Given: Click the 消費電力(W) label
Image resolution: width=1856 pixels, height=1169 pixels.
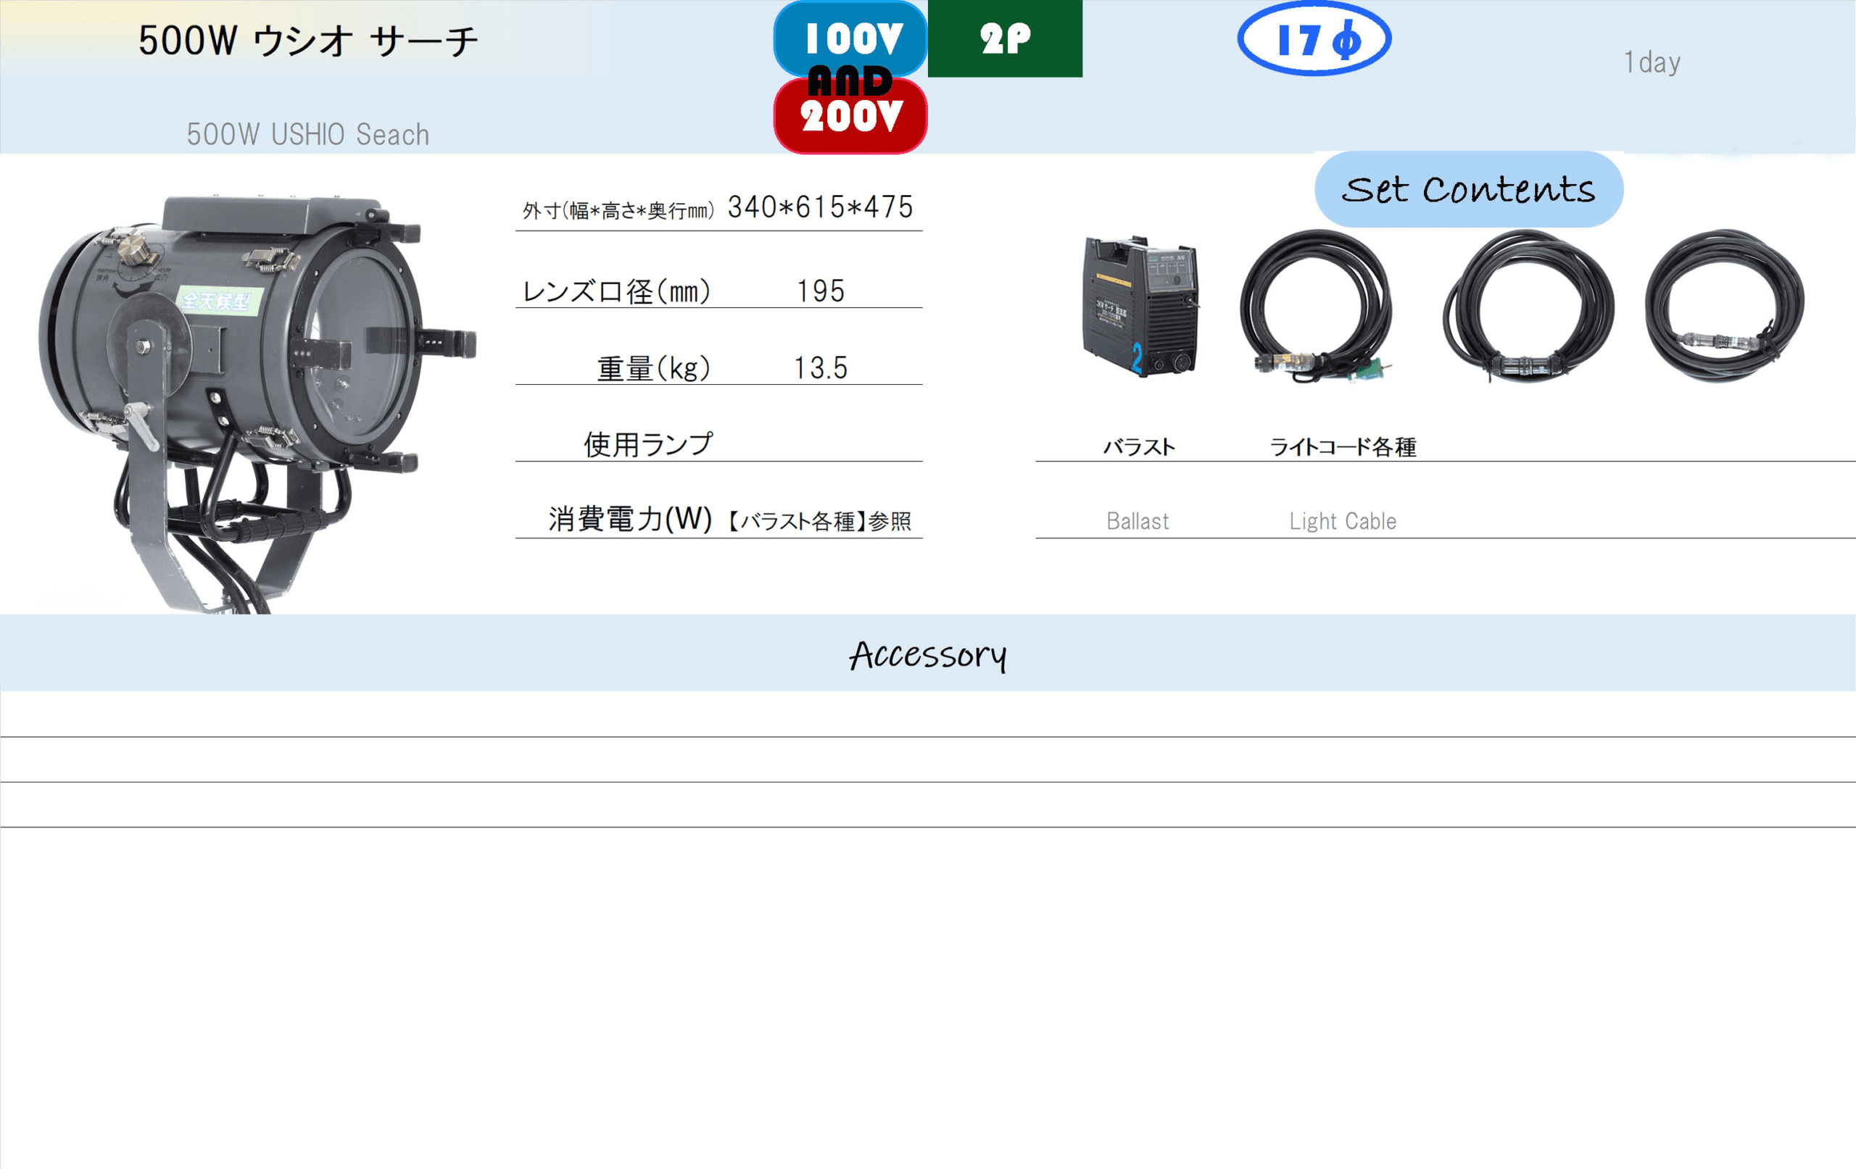Looking at the screenshot, I should (x=630, y=520).
